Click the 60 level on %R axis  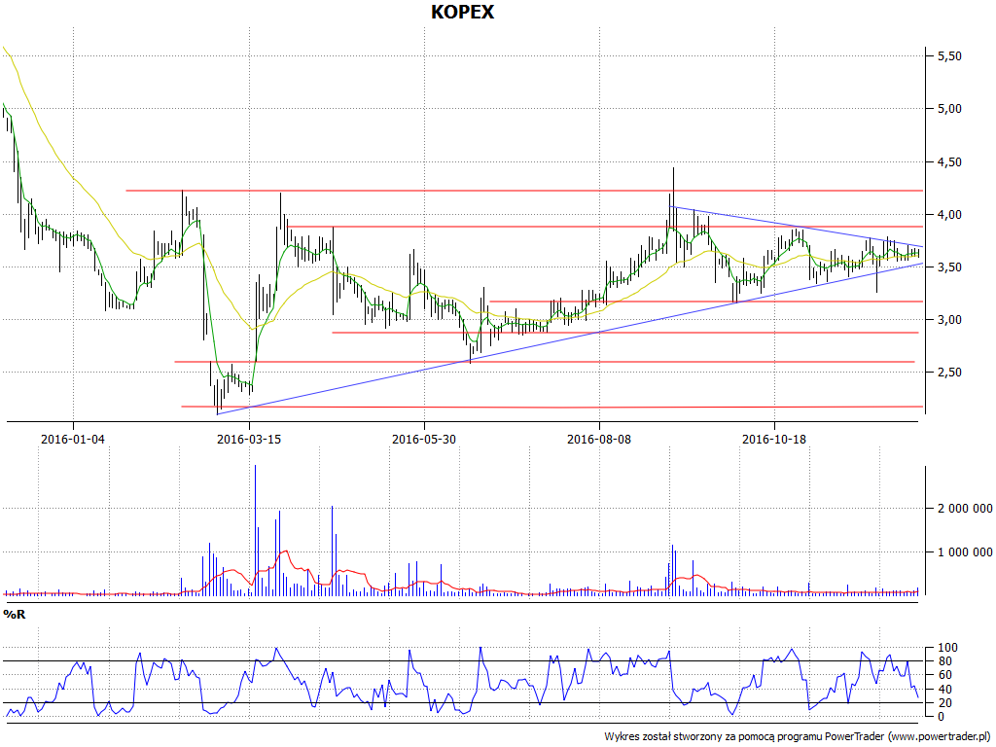tap(944, 675)
